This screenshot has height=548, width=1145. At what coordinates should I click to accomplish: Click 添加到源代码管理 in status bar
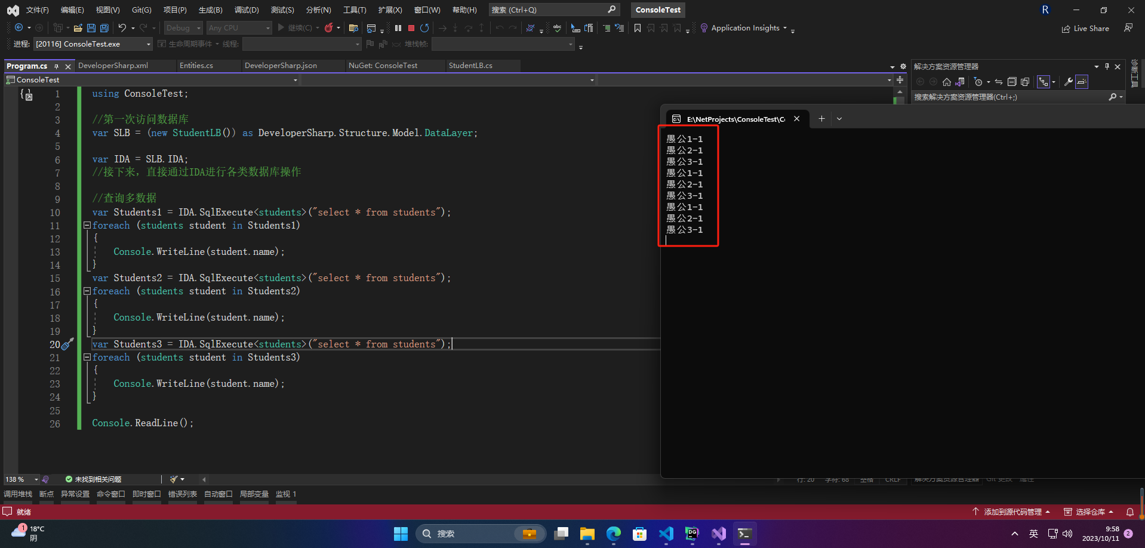tap(1011, 512)
